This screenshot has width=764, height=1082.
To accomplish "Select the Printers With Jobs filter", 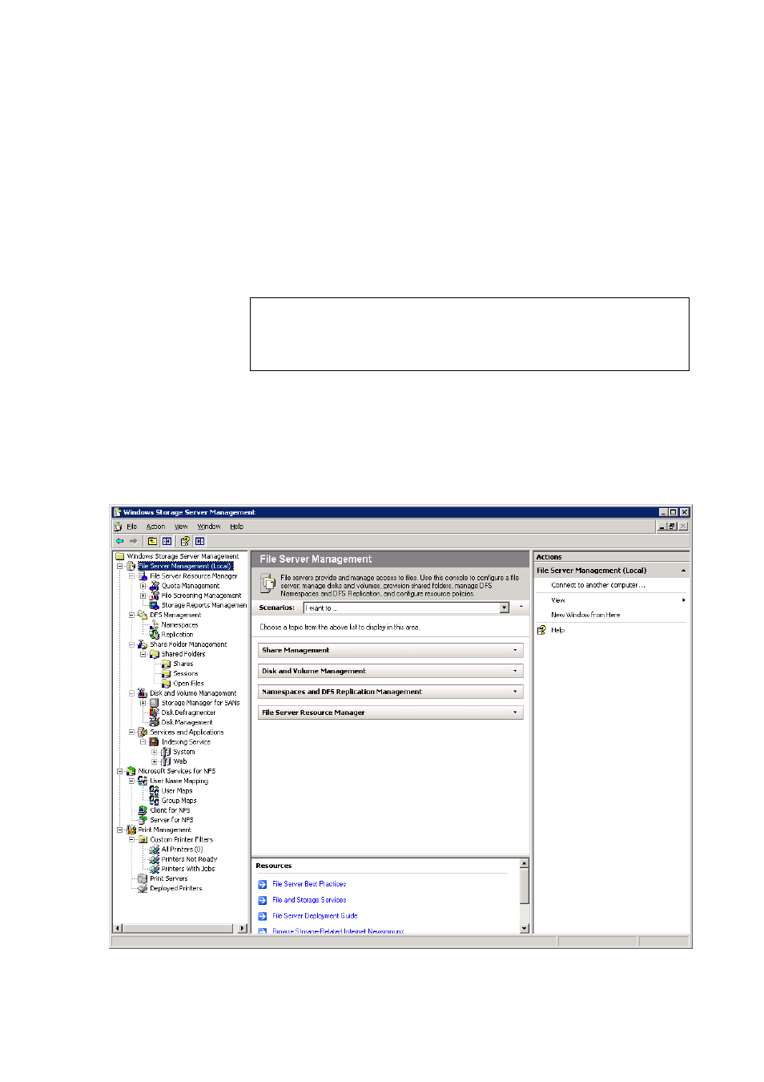I will (x=188, y=869).
